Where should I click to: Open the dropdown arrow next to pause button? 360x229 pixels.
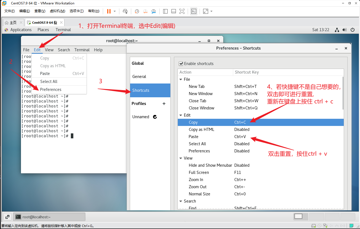[x=115, y=11]
